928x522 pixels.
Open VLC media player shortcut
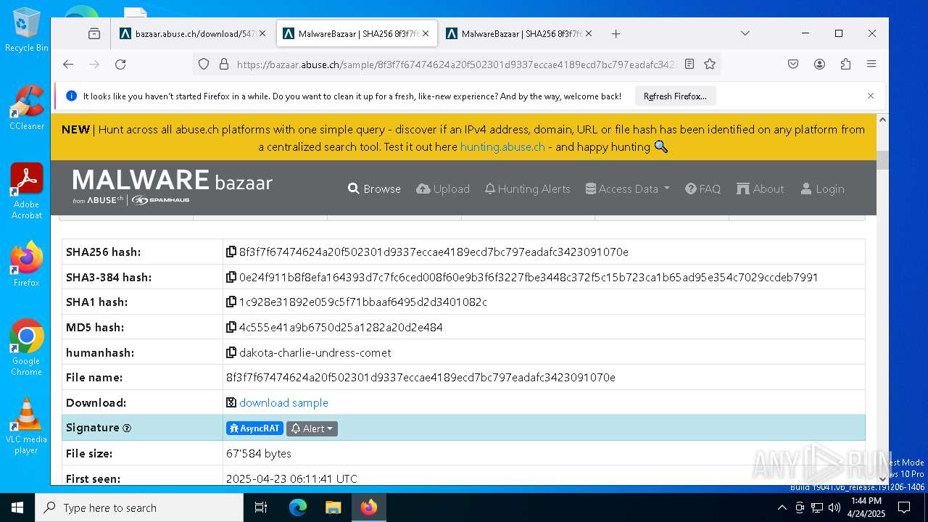tap(26, 426)
